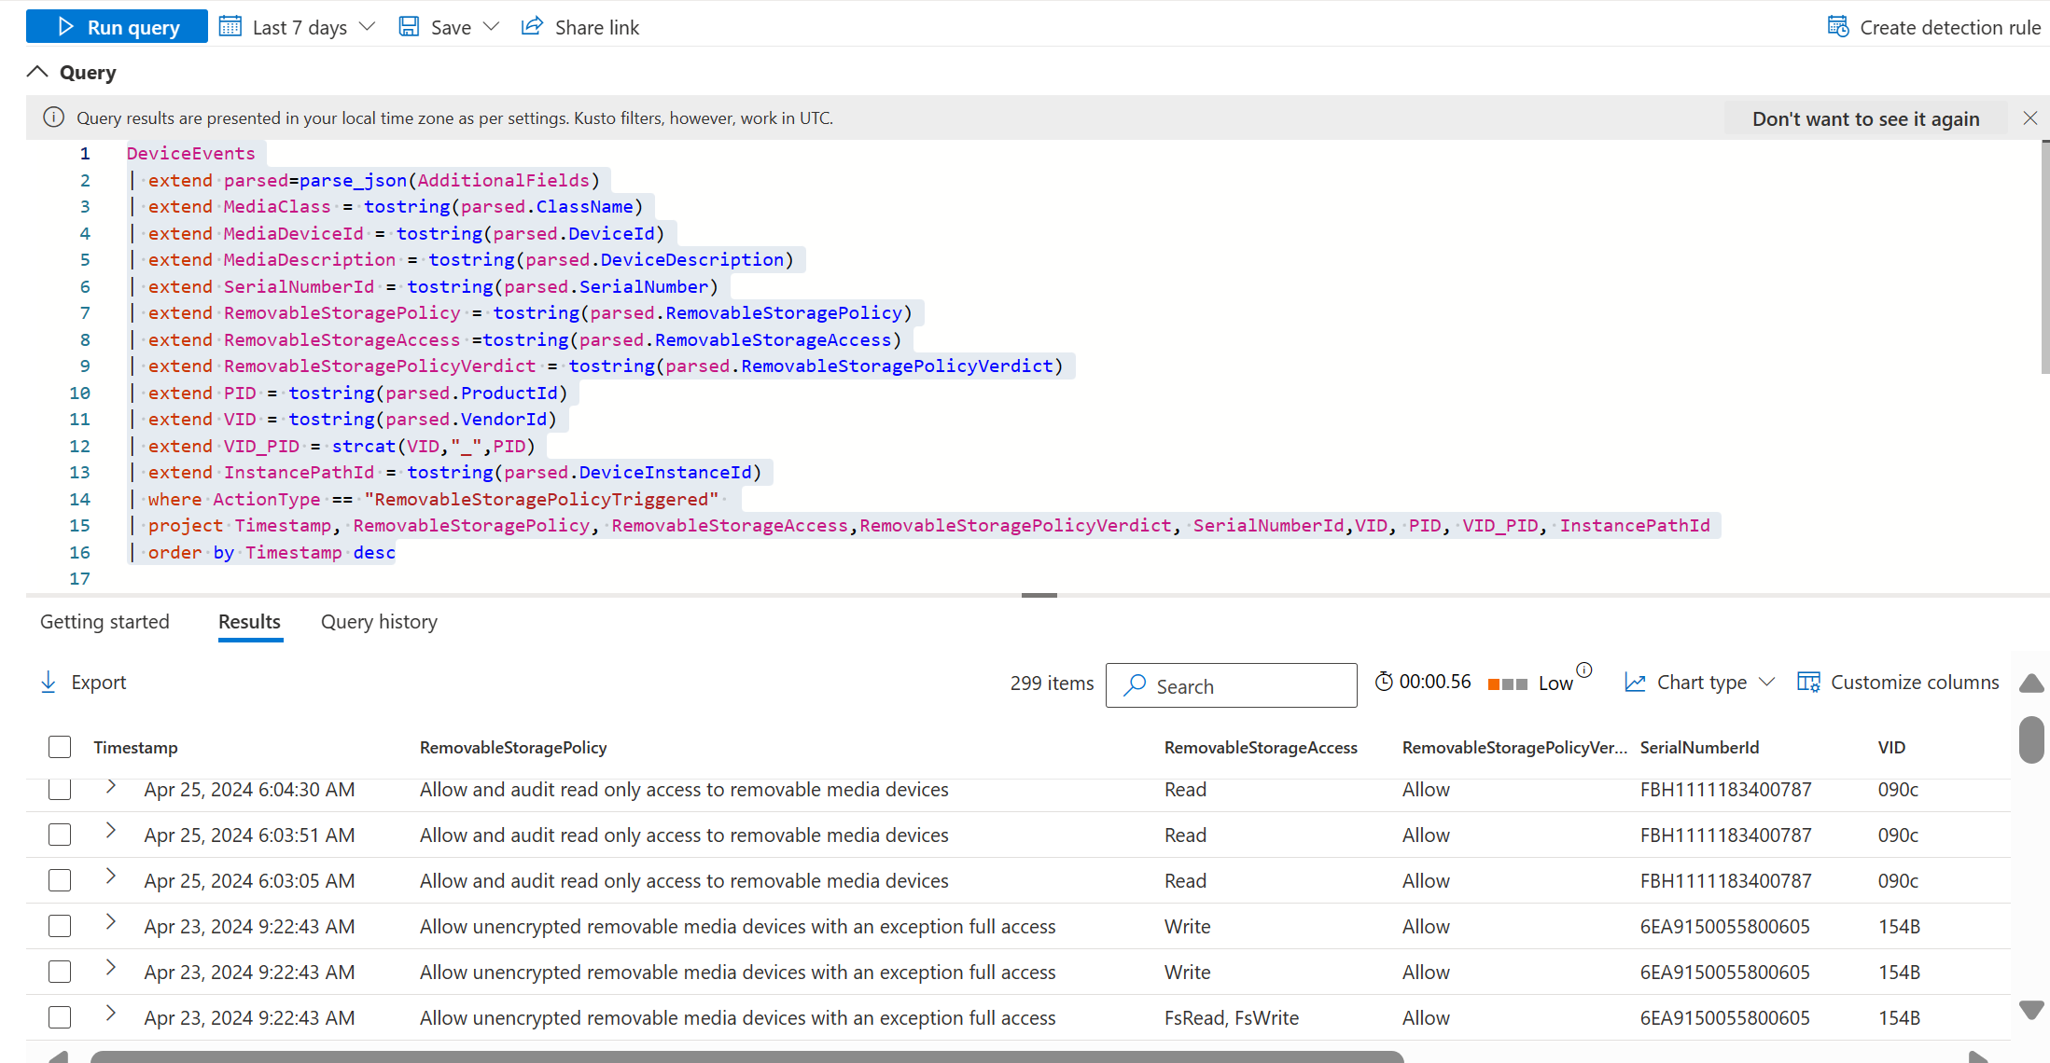Viewport: 2050px width, 1063px height.
Task: Select the Last 7 days dropdown
Action: coord(299,26)
